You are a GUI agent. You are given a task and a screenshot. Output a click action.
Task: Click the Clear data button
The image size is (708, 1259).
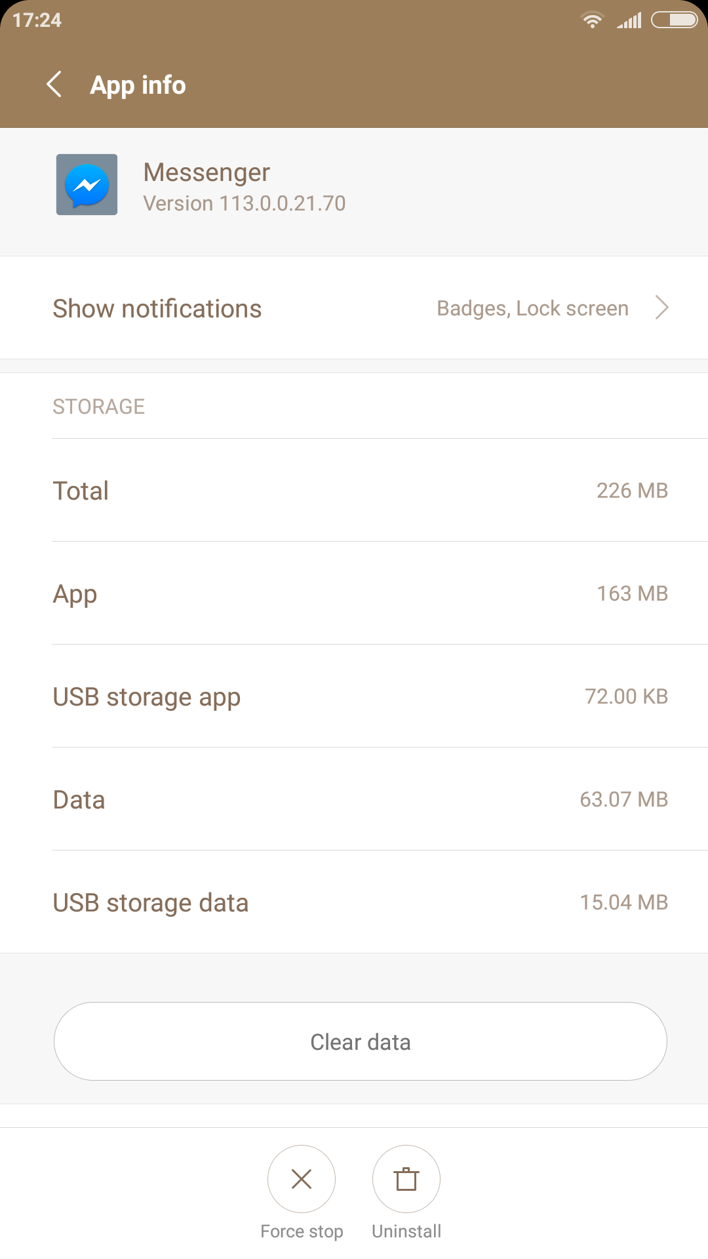coord(361,1041)
